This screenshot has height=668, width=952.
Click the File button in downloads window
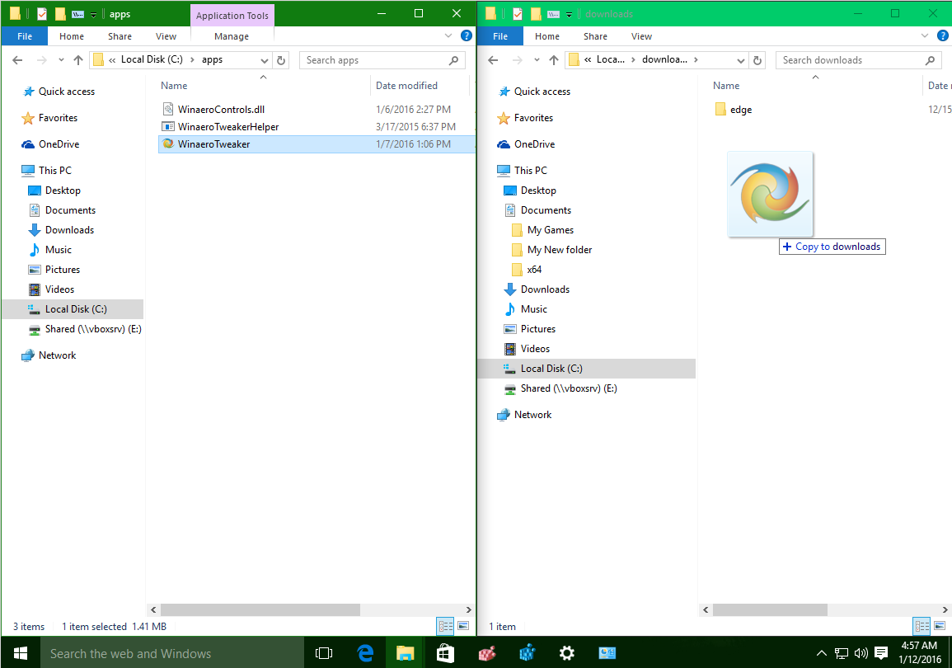[500, 36]
